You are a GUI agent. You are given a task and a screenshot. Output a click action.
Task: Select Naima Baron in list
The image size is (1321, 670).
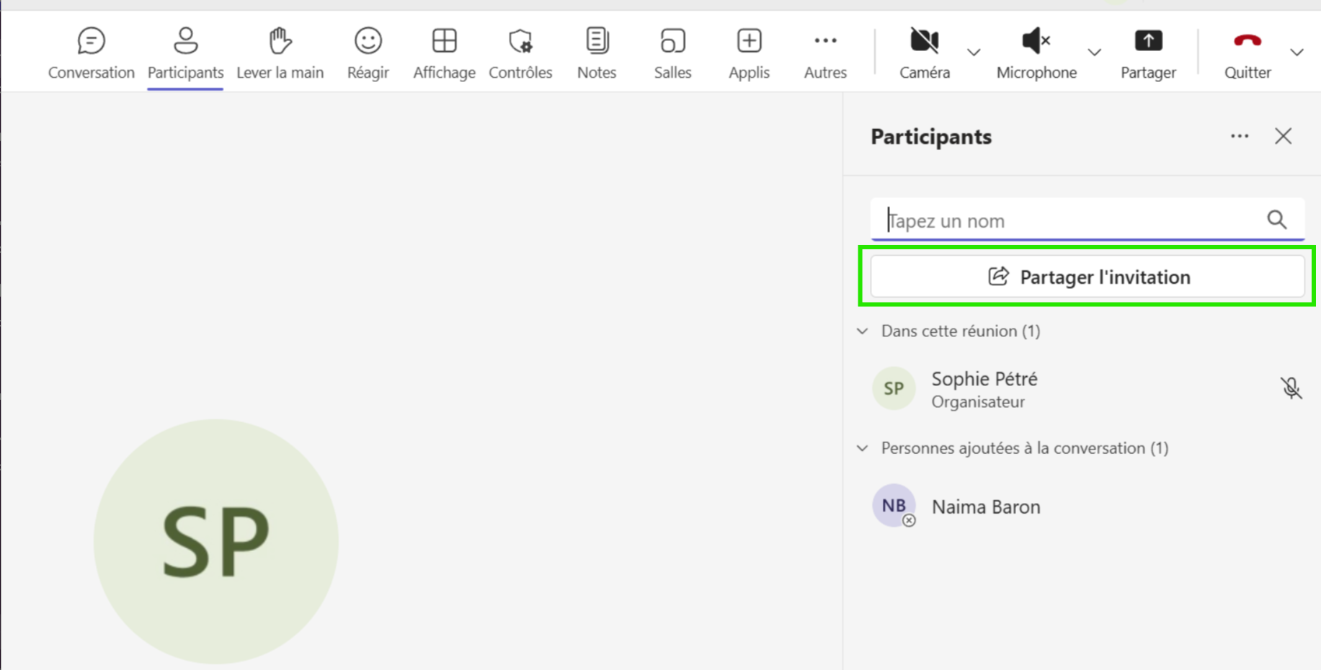[1088, 506]
